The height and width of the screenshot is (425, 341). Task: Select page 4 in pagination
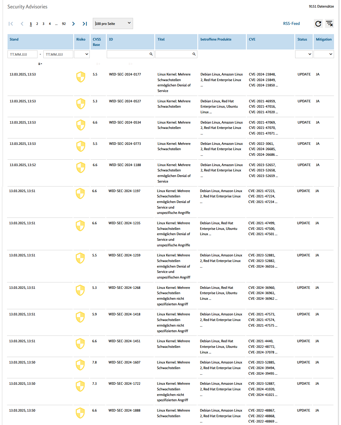50,24
